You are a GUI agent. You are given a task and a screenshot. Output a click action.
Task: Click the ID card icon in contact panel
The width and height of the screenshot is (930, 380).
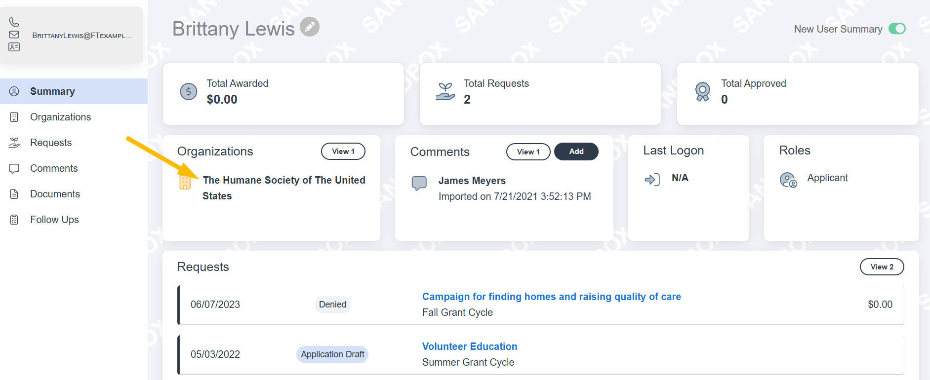pos(14,47)
